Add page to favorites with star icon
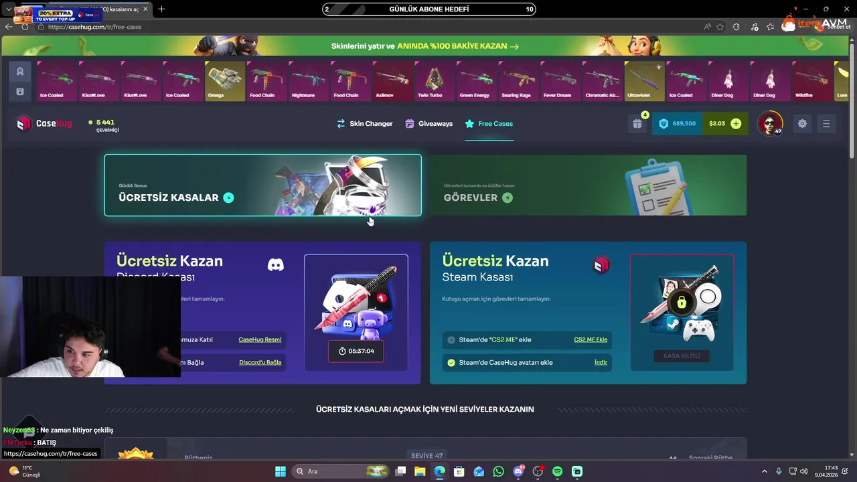 [720, 27]
